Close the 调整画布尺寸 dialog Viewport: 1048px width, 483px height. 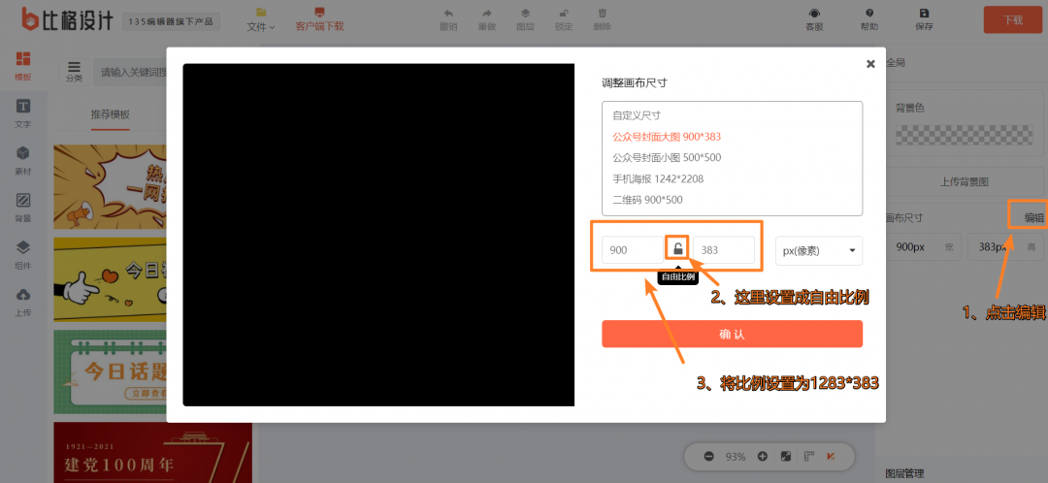click(x=870, y=64)
